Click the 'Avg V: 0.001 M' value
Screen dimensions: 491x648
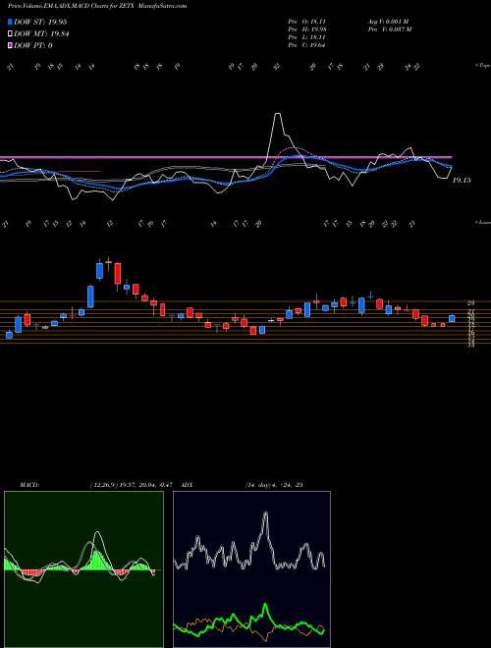(388, 22)
